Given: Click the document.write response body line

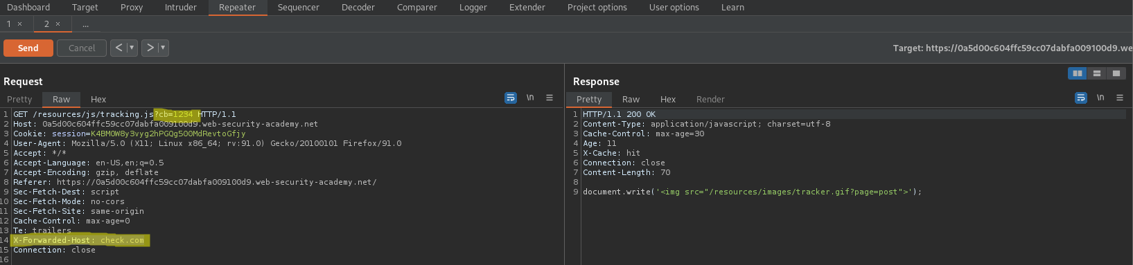Looking at the screenshot, I should pyautogui.click(x=753, y=192).
